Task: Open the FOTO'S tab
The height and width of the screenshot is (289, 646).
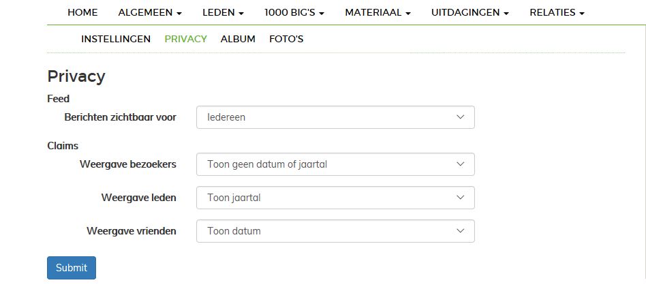Action: pyautogui.click(x=286, y=39)
